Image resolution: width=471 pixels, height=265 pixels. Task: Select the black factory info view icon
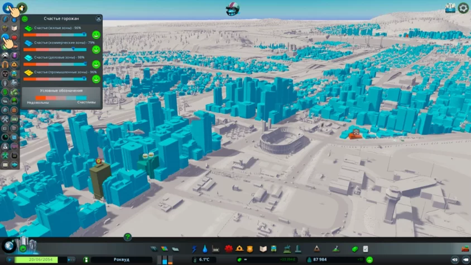[14, 156]
